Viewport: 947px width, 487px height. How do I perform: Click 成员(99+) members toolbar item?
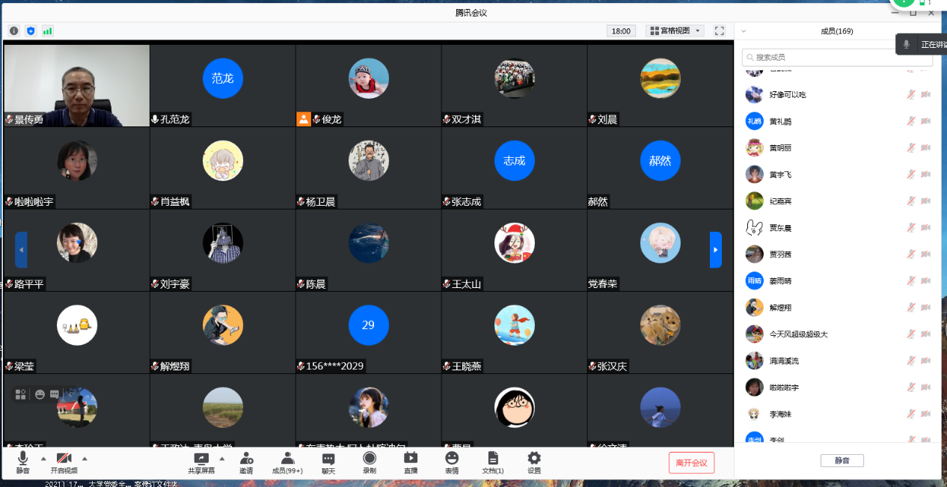tap(287, 459)
